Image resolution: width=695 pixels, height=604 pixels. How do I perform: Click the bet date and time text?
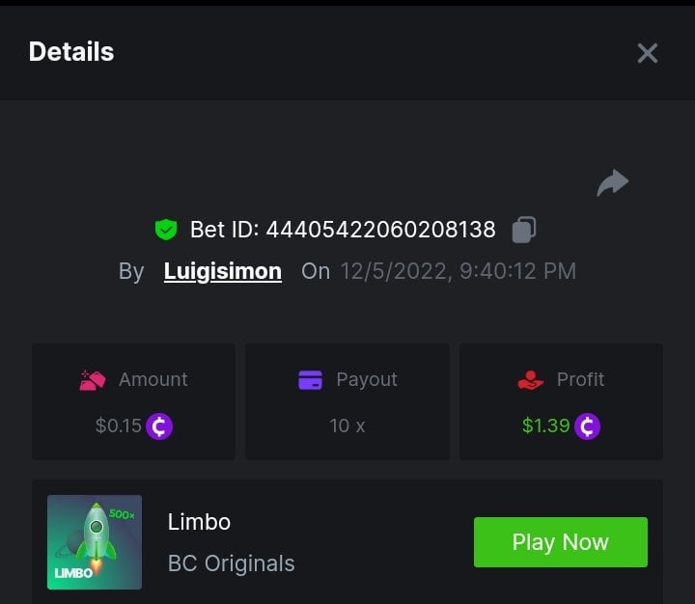pyautogui.click(x=458, y=271)
